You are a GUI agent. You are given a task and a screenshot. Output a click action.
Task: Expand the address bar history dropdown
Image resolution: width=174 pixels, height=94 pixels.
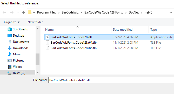pyautogui.click(x=171, y=13)
